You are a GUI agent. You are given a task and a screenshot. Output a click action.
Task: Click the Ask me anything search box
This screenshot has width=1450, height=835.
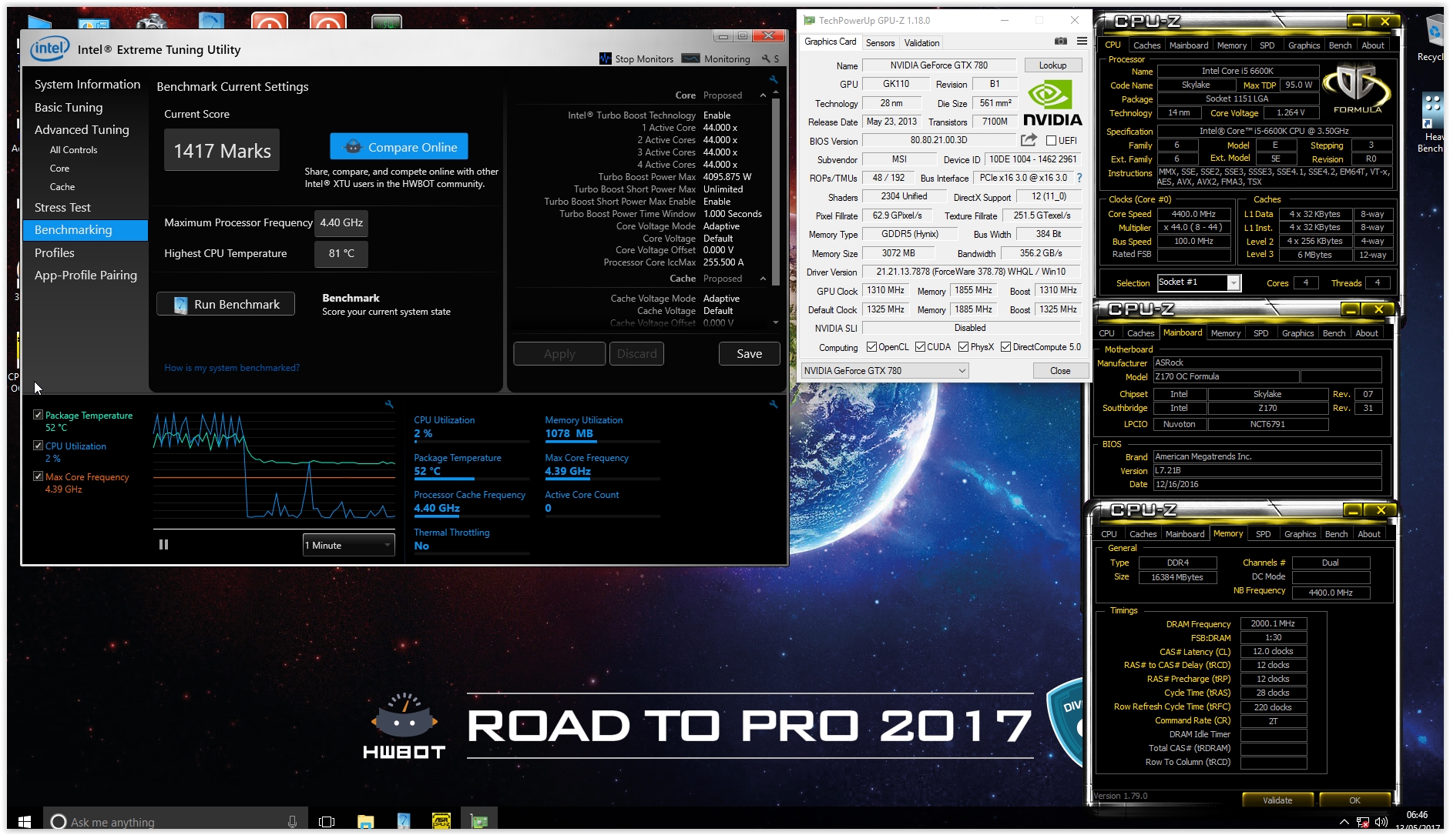pos(176,821)
